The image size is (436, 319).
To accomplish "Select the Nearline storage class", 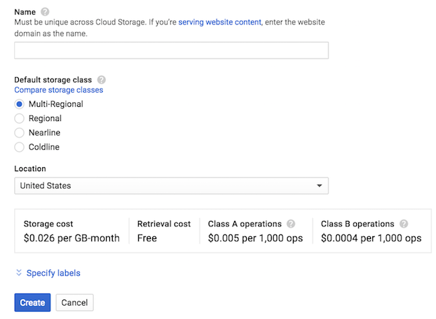I will (19, 133).
